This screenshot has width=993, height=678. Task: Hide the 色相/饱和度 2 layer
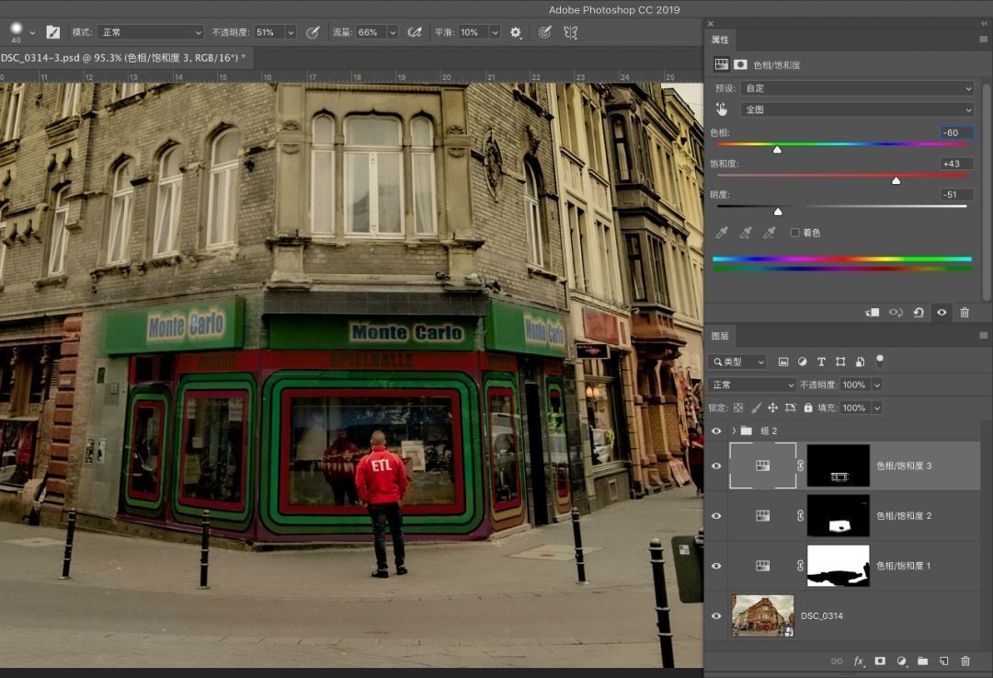716,516
